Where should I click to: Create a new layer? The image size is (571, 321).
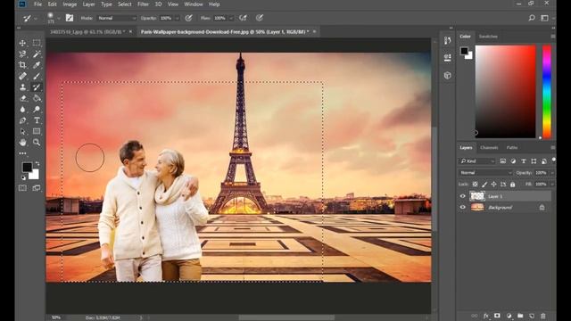pos(532,316)
